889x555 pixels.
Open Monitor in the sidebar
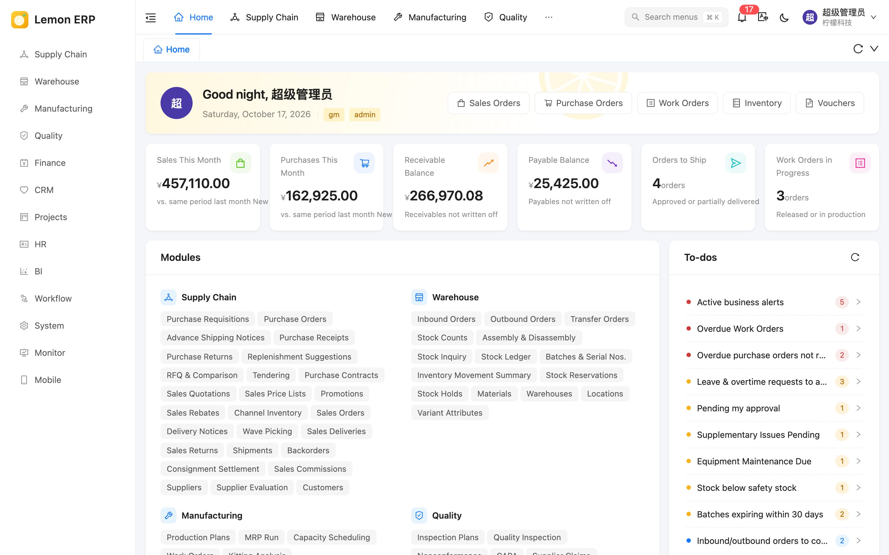tap(68, 353)
